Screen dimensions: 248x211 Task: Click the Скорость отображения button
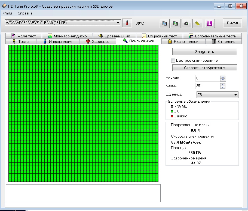(x=204, y=68)
